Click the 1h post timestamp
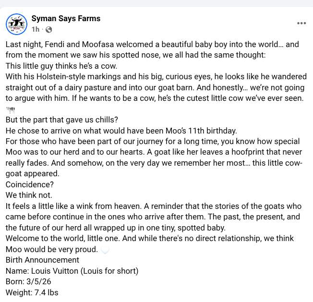This screenshot has height=302, width=313. [x=36, y=29]
